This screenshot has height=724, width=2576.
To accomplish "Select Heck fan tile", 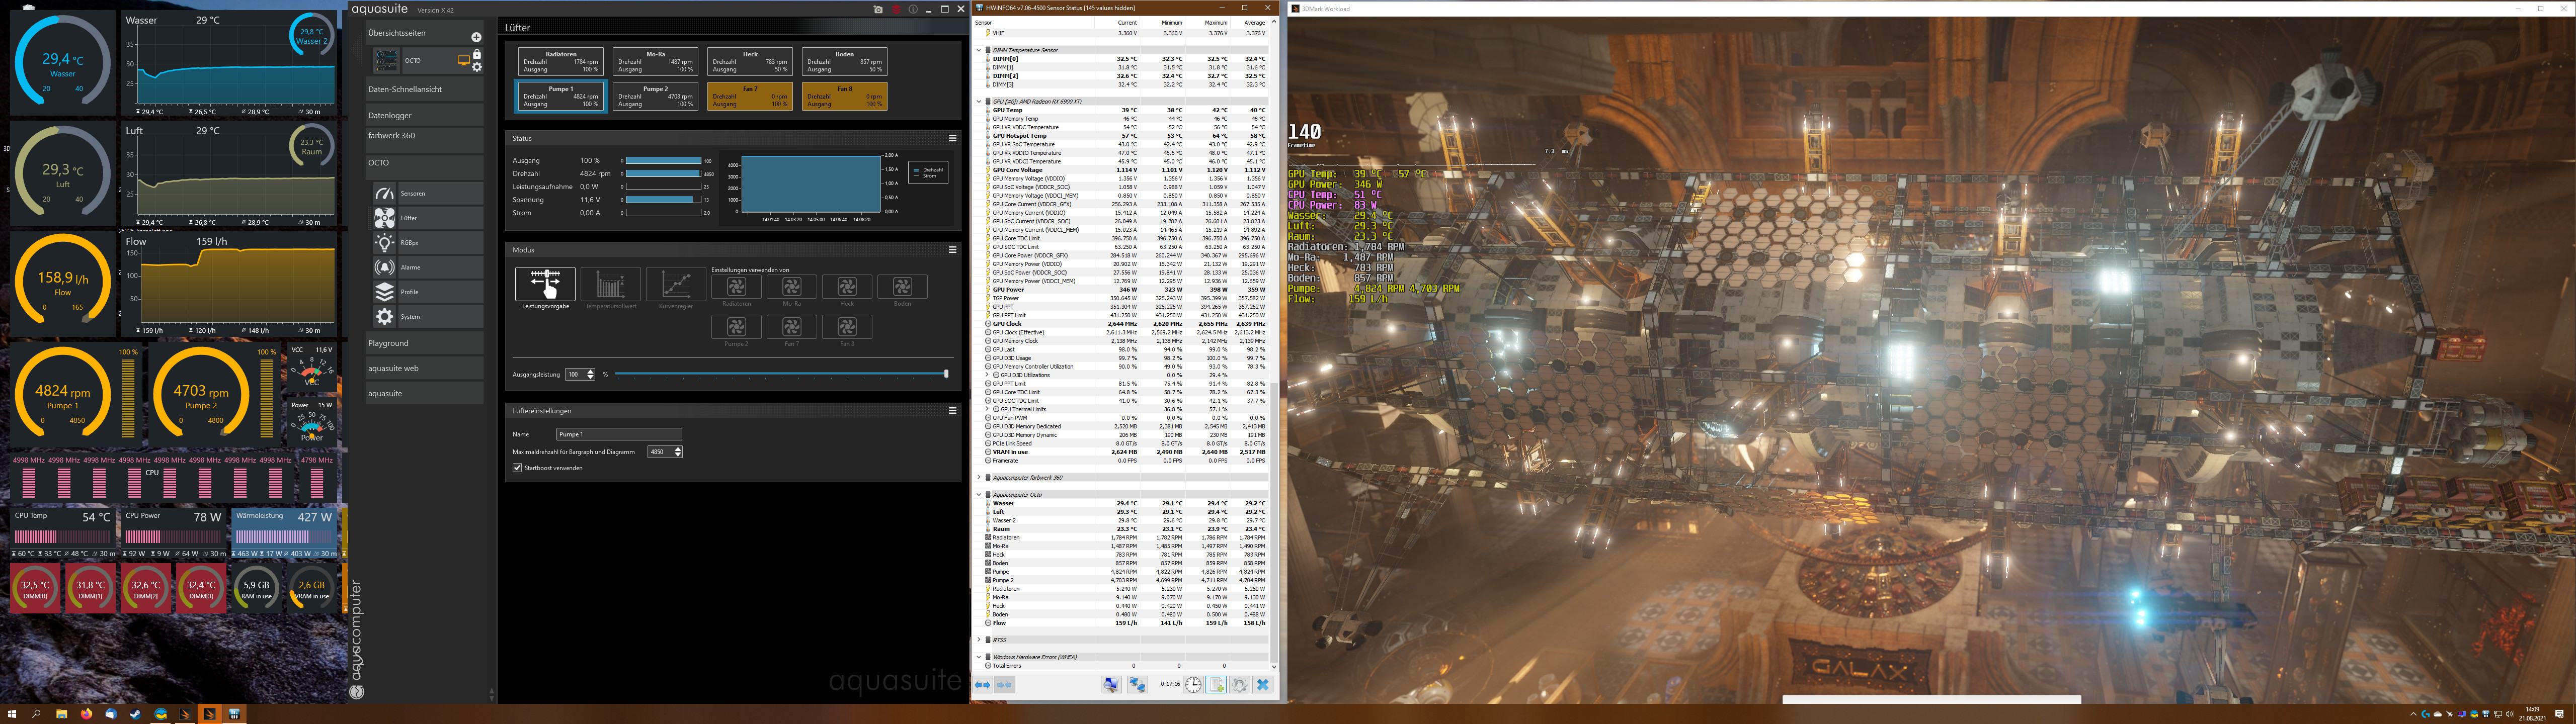I will click(750, 62).
